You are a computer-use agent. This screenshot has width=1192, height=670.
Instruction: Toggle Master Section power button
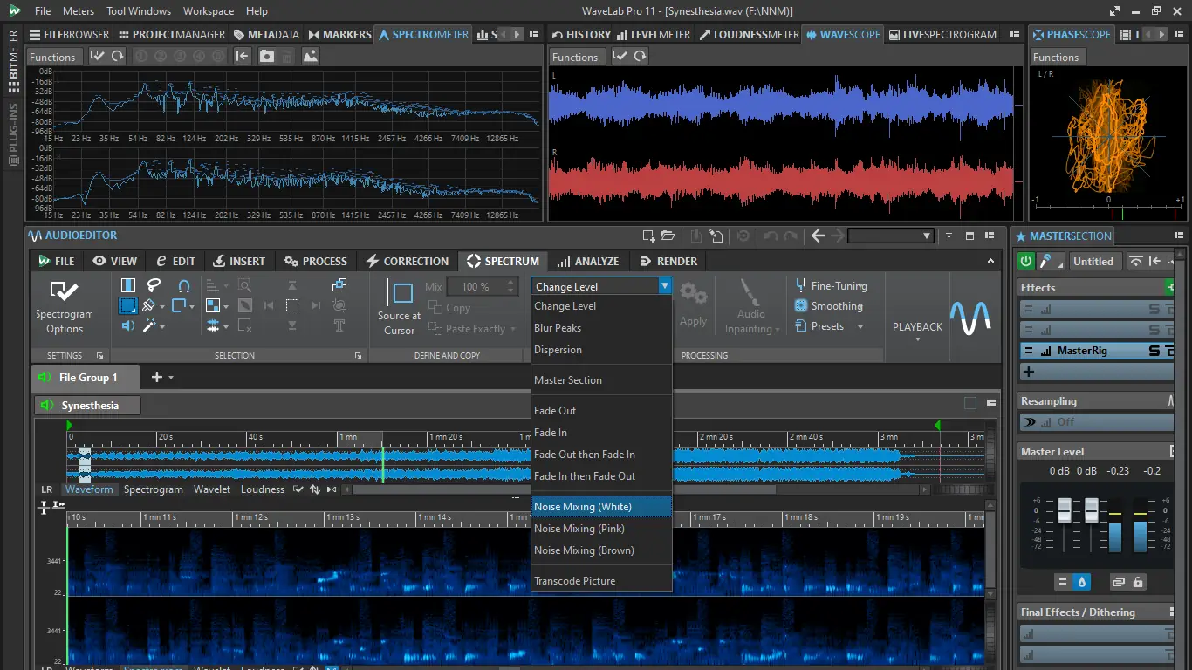point(1026,261)
